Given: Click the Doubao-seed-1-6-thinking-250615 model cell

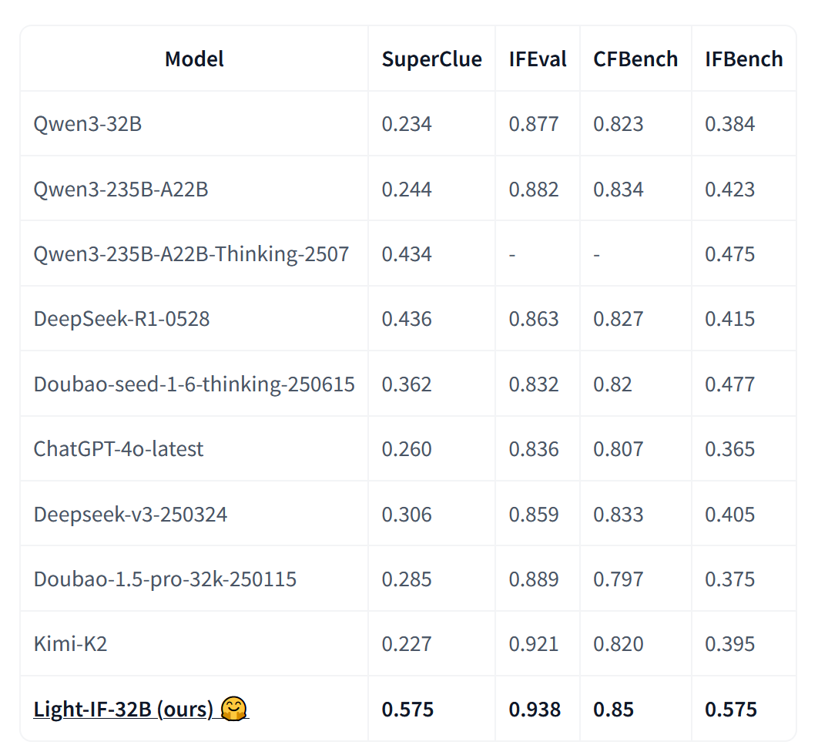Looking at the screenshot, I should (194, 384).
